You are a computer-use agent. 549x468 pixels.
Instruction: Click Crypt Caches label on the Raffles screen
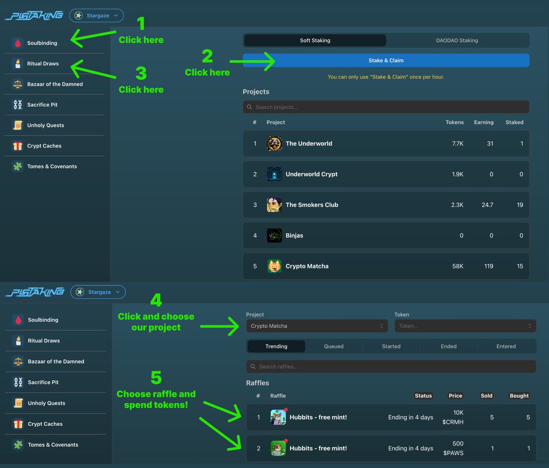[45, 424]
